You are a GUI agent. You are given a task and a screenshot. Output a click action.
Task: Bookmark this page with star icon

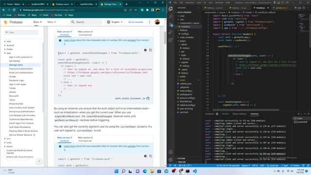coord(136,10)
